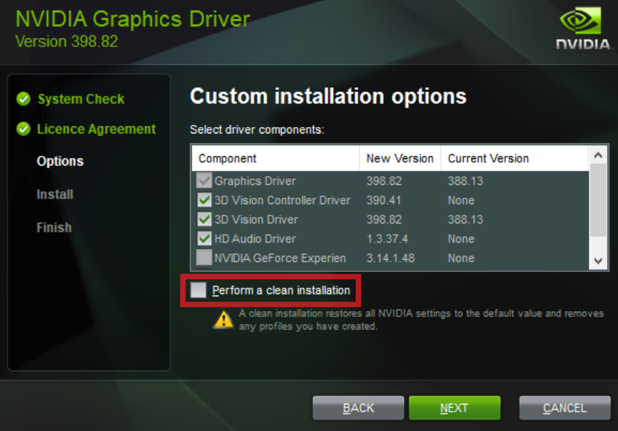Uncheck the 3D Vision Controller Driver checkbox

pos(204,200)
